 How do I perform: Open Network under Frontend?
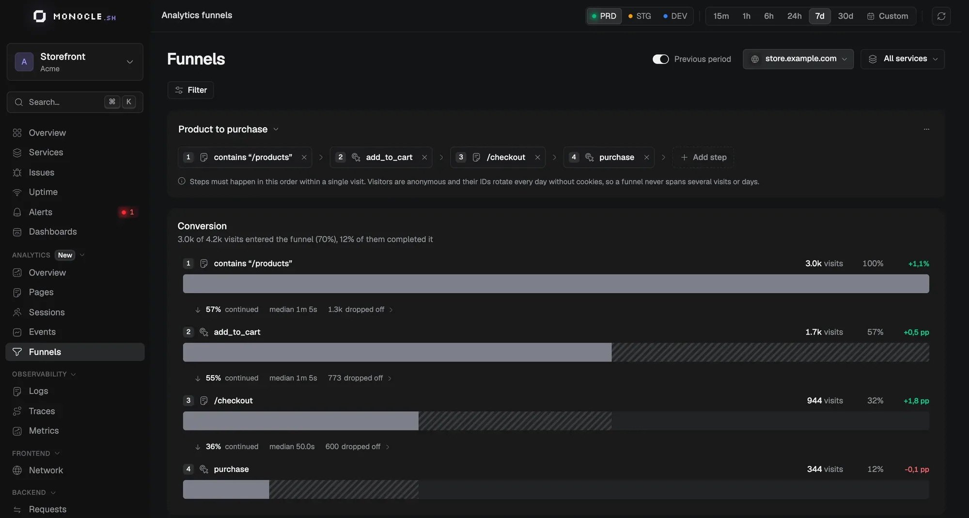click(x=75, y=470)
